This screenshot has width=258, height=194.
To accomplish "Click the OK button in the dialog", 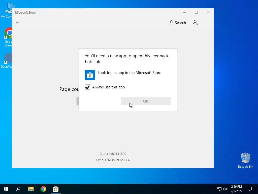I will 146,101.
